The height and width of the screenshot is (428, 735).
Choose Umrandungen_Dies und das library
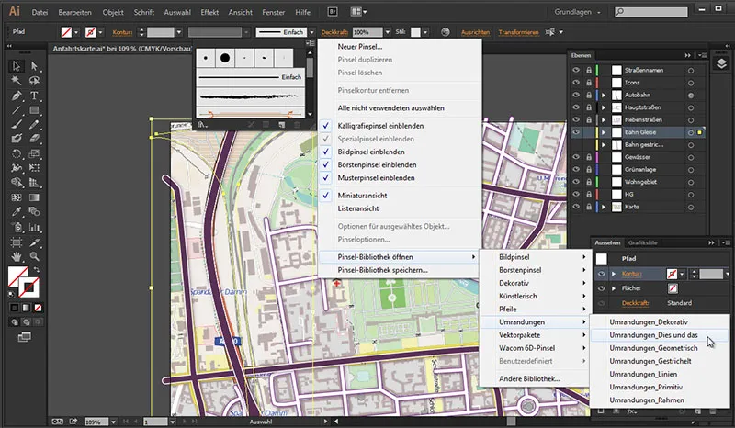click(653, 335)
